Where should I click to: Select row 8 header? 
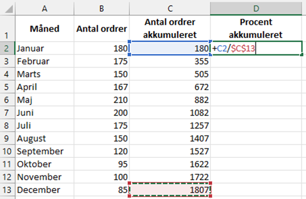pyautogui.click(x=8, y=126)
